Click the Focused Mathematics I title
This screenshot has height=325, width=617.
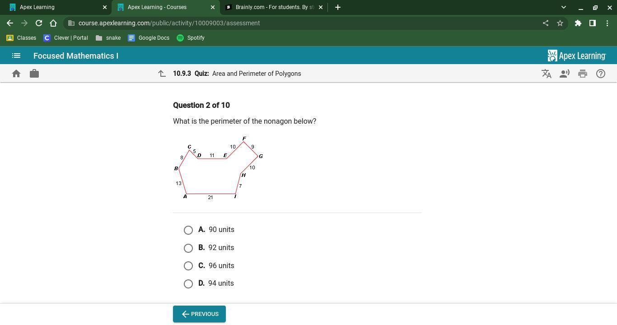(76, 56)
